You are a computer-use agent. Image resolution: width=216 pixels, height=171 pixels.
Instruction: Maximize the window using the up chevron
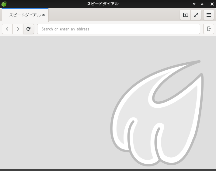[202, 4]
